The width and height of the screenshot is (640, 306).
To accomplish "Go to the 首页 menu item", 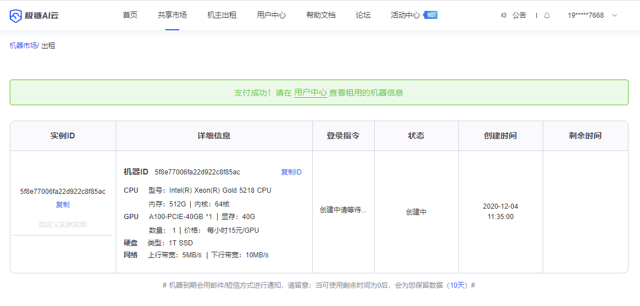I will pos(130,15).
